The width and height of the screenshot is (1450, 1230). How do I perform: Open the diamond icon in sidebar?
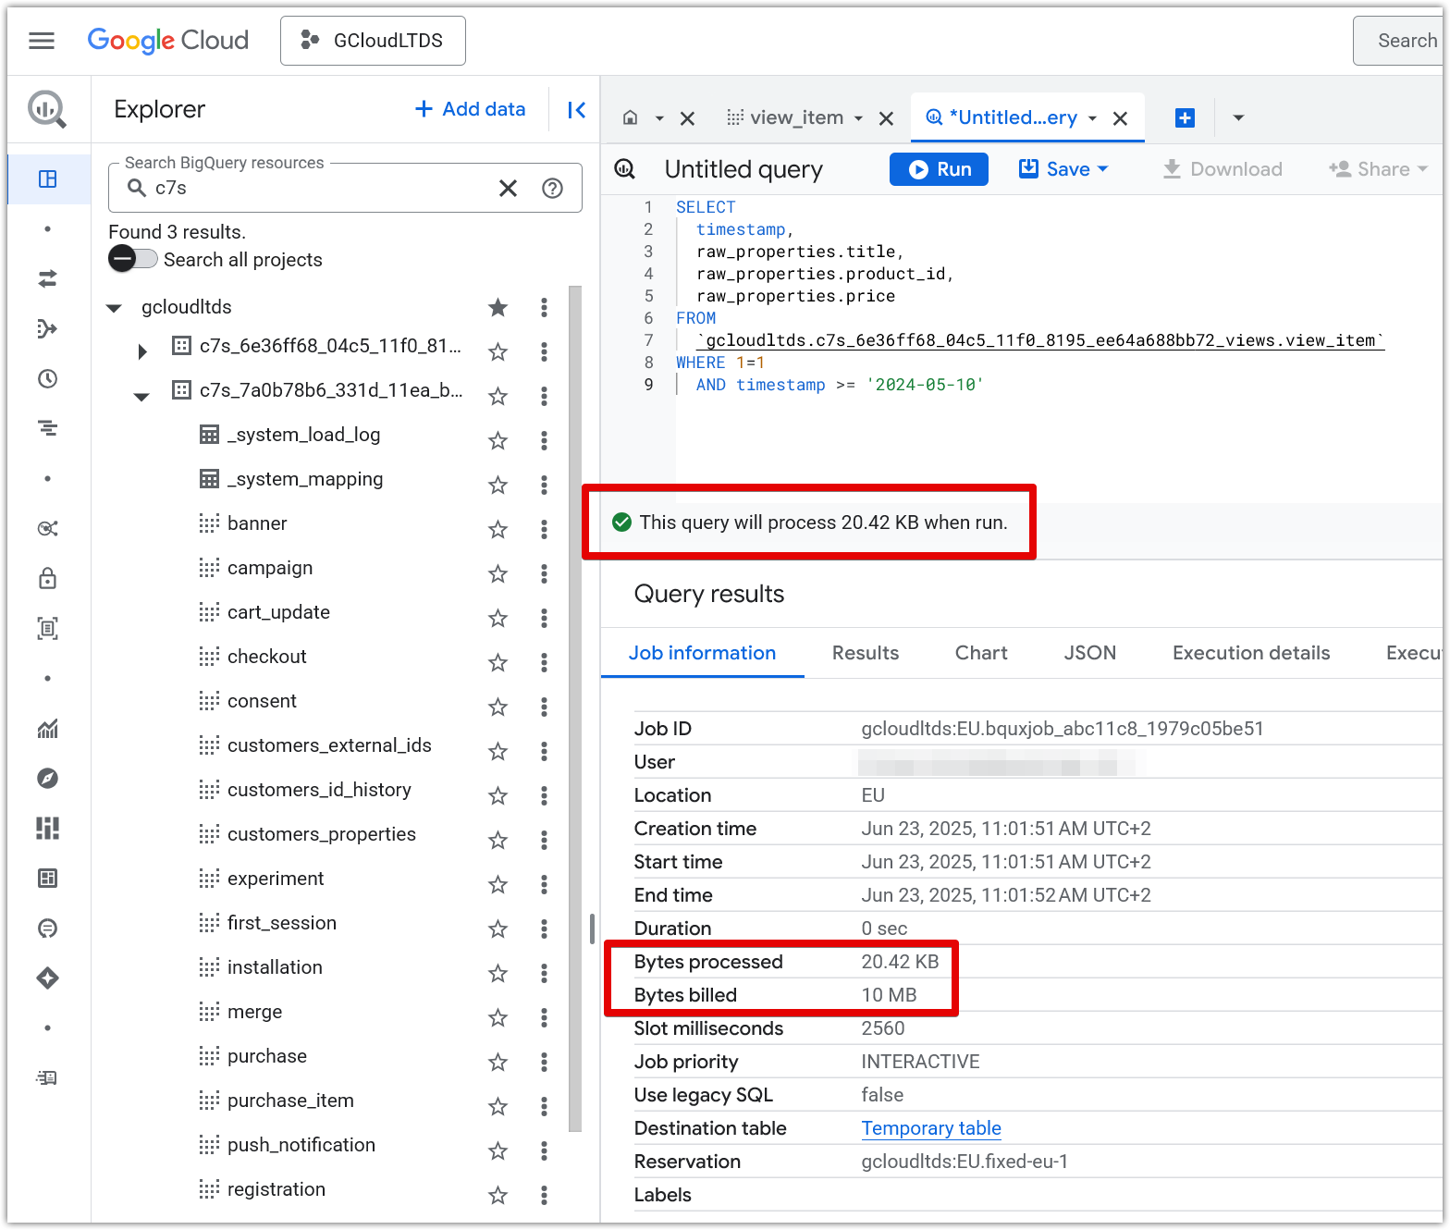click(x=48, y=978)
